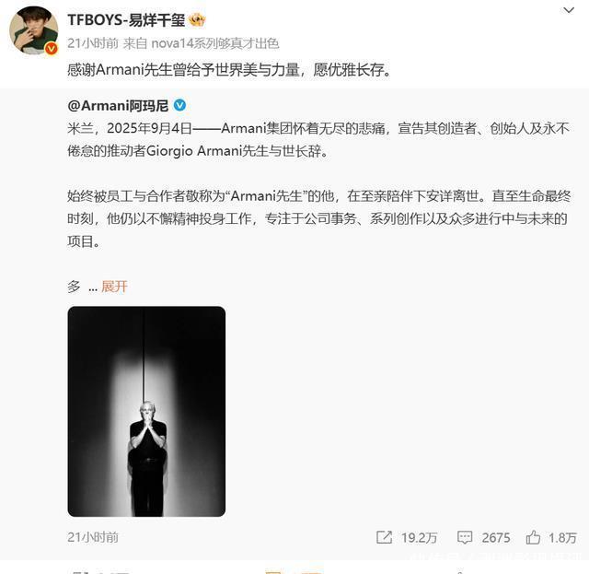Open the nova14系列够真才出色 source link
The width and height of the screenshot is (589, 574).
pos(214,43)
